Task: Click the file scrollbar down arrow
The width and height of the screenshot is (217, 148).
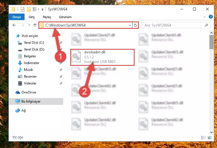Action: tap(211, 132)
